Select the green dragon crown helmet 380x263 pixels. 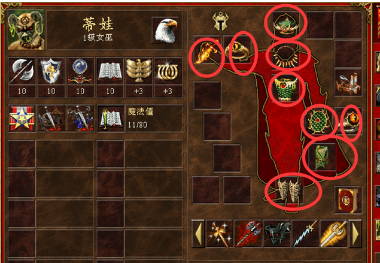pyautogui.click(x=285, y=25)
